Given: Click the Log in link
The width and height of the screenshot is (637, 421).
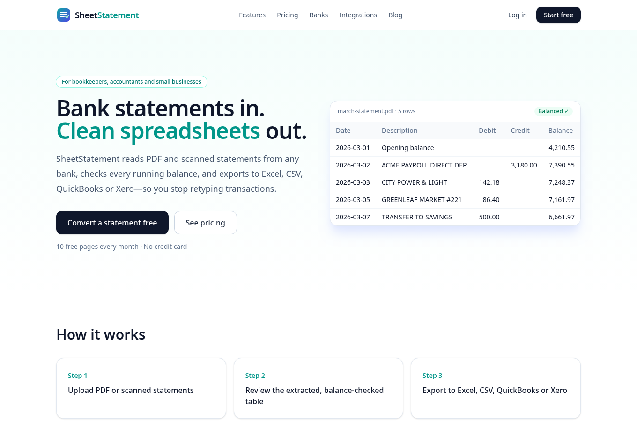Looking at the screenshot, I should pos(517,15).
